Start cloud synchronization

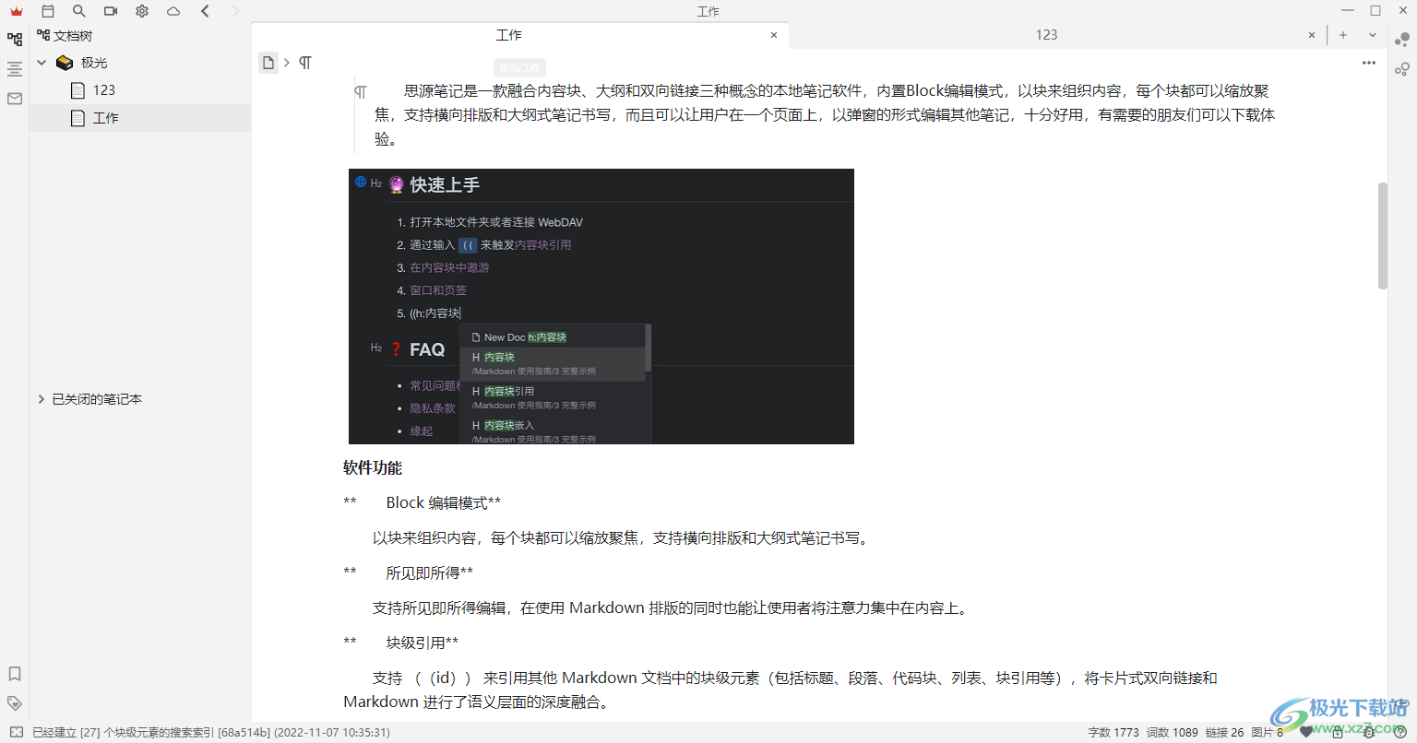pyautogui.click(x=173, y=11)
